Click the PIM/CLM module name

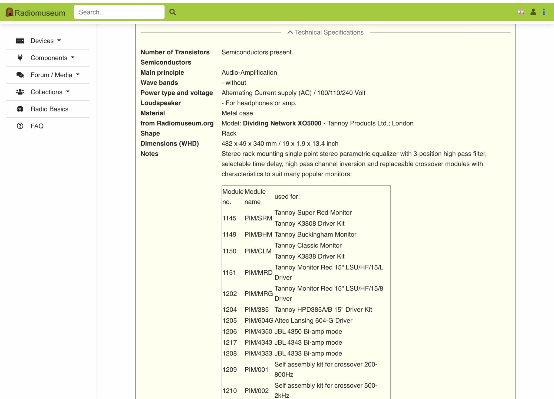258,251
